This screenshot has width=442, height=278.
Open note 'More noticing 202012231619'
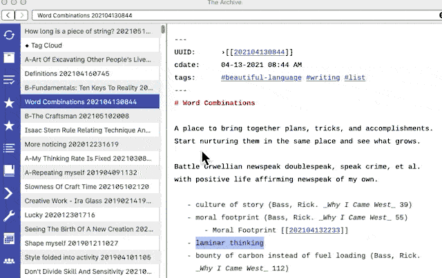[90, 144]
